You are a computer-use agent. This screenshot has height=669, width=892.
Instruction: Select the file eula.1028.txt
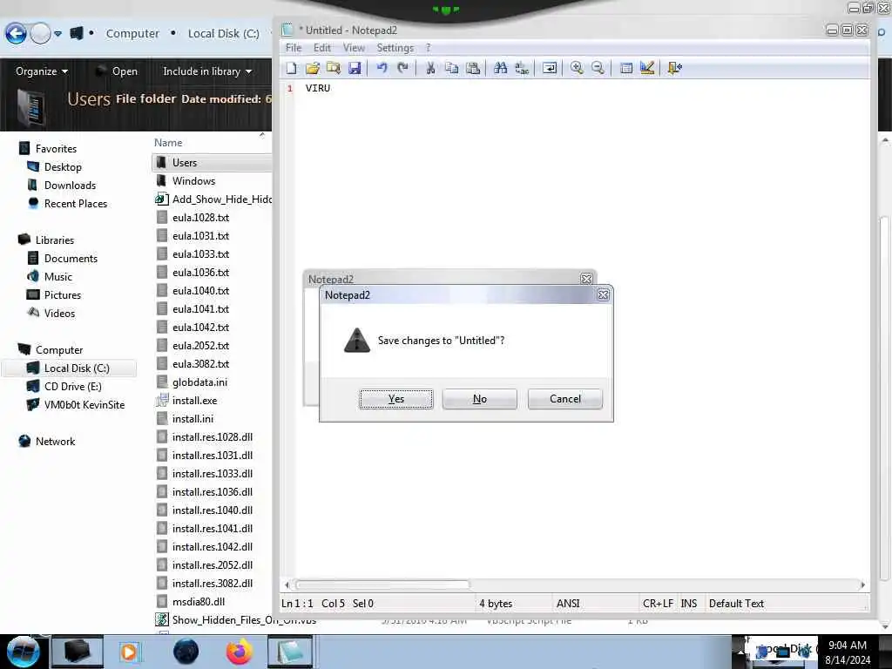200,217
